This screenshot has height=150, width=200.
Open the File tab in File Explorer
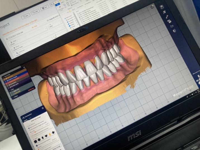57,4
